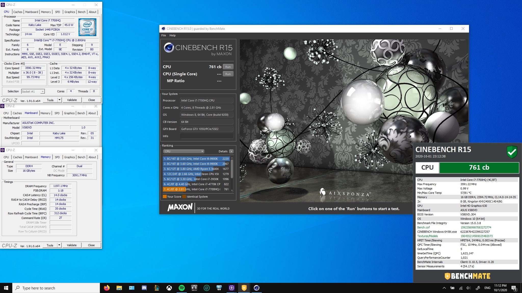Image resolution: width=522 pixels, height=293 pixels.
Task: Switch to BenchMate shield taskbar icon
Action: [244, 288]
